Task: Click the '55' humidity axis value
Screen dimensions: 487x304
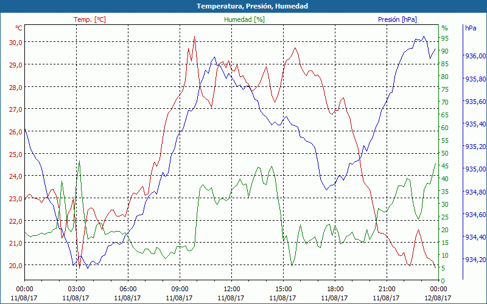Action: click(445, 140)
